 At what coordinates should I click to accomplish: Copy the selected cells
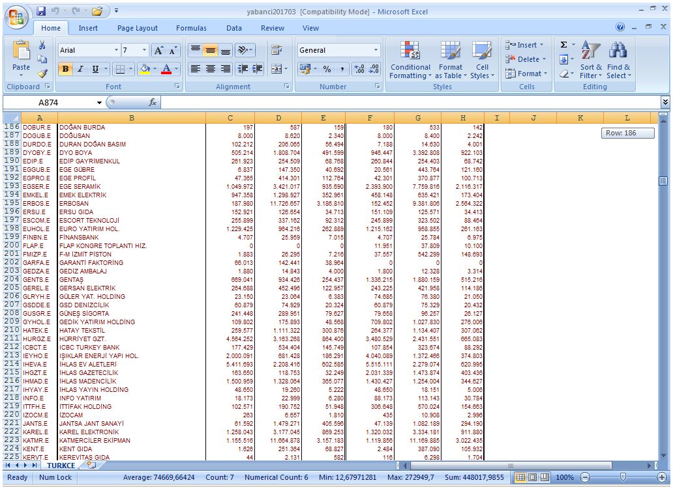click(x=42, y=59)
